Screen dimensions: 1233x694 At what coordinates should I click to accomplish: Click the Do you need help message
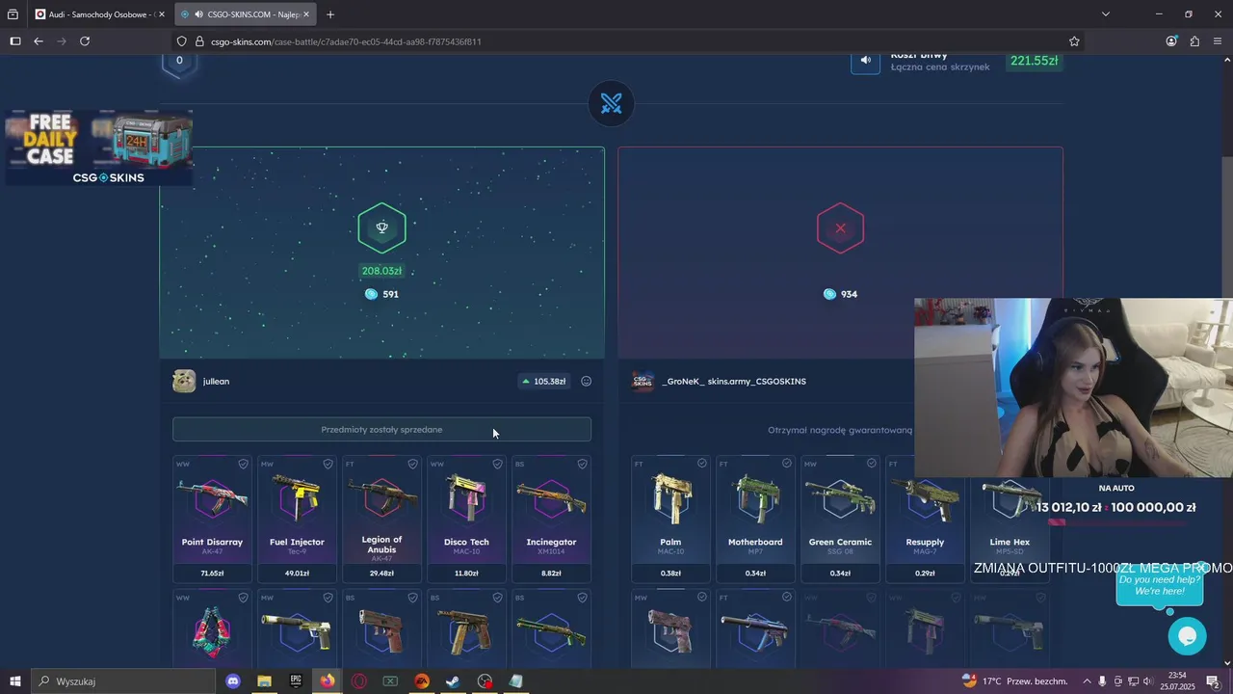click(1160, 585)
